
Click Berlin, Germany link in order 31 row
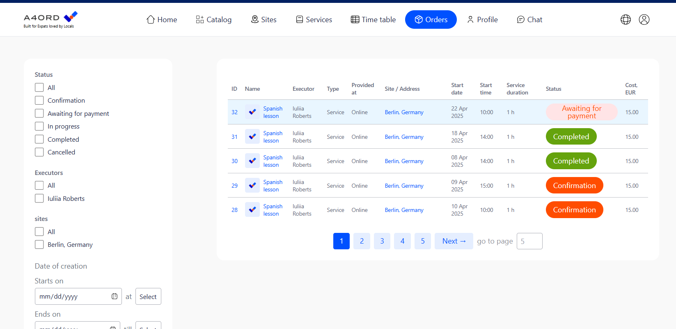[x=404, y=137]
